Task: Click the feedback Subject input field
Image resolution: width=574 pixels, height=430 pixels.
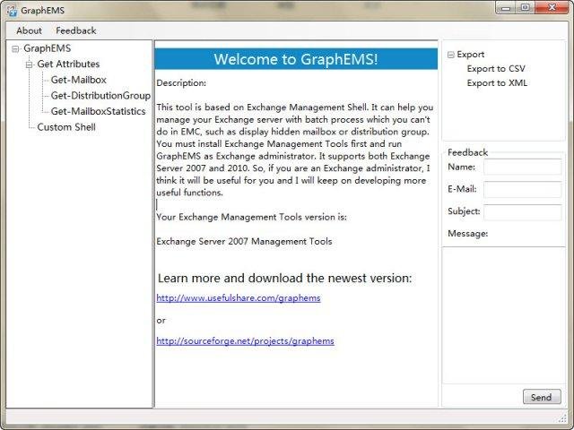Action: (x=522, y=212)
